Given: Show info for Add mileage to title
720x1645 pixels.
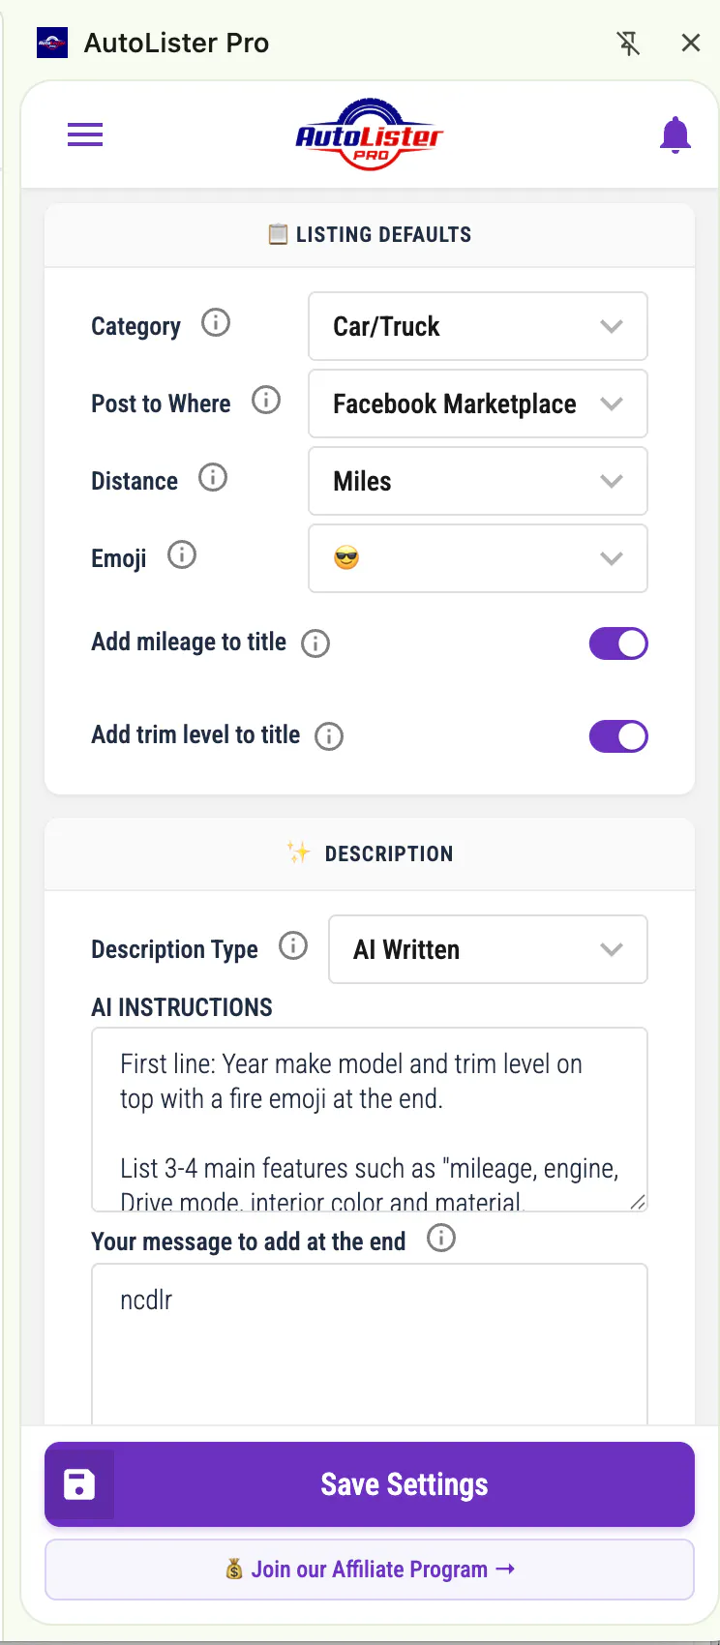Looking at the screenshot, I should tap(315, 643).
